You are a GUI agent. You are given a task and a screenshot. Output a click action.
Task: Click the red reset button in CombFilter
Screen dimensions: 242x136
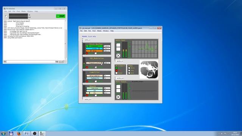pyautogui.click(x=87, y=81)
